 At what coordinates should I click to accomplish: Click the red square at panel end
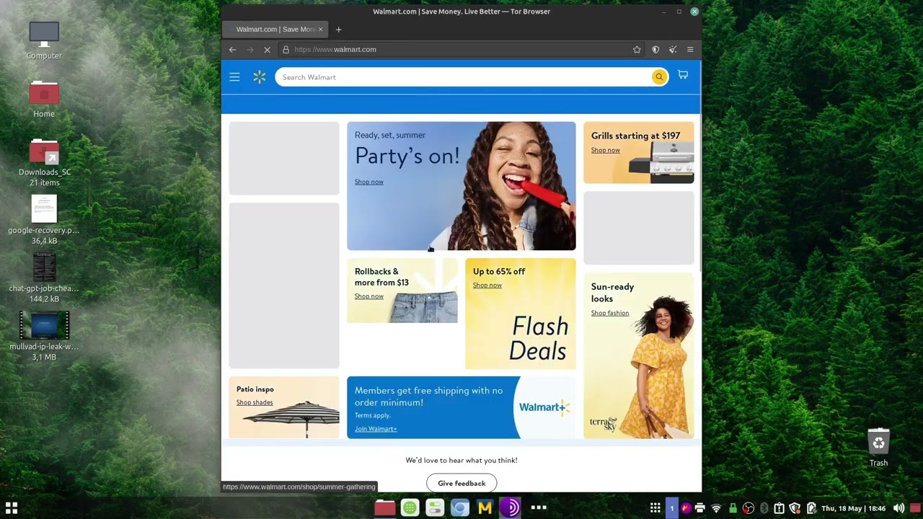pyautogui.click(x=916, y=508)
